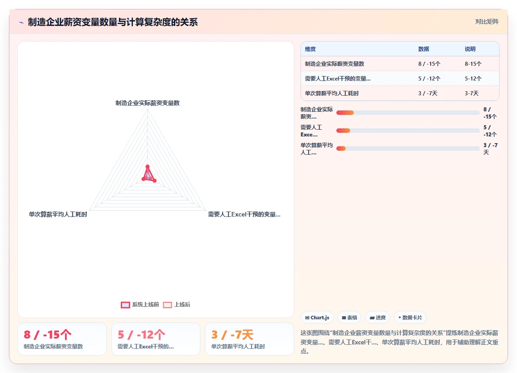The height and width of the screenshot is (373, 517).
Task: Click the top radar data point
Action: pos(148,166)
